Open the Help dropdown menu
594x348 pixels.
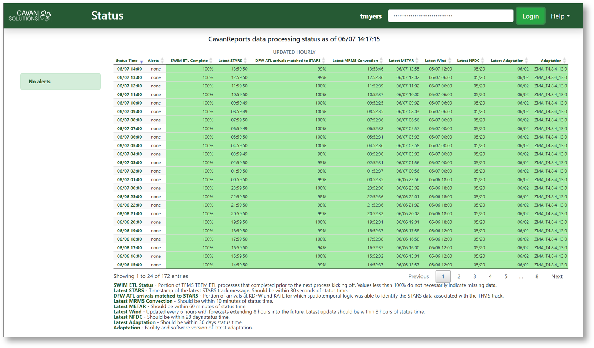560,16
